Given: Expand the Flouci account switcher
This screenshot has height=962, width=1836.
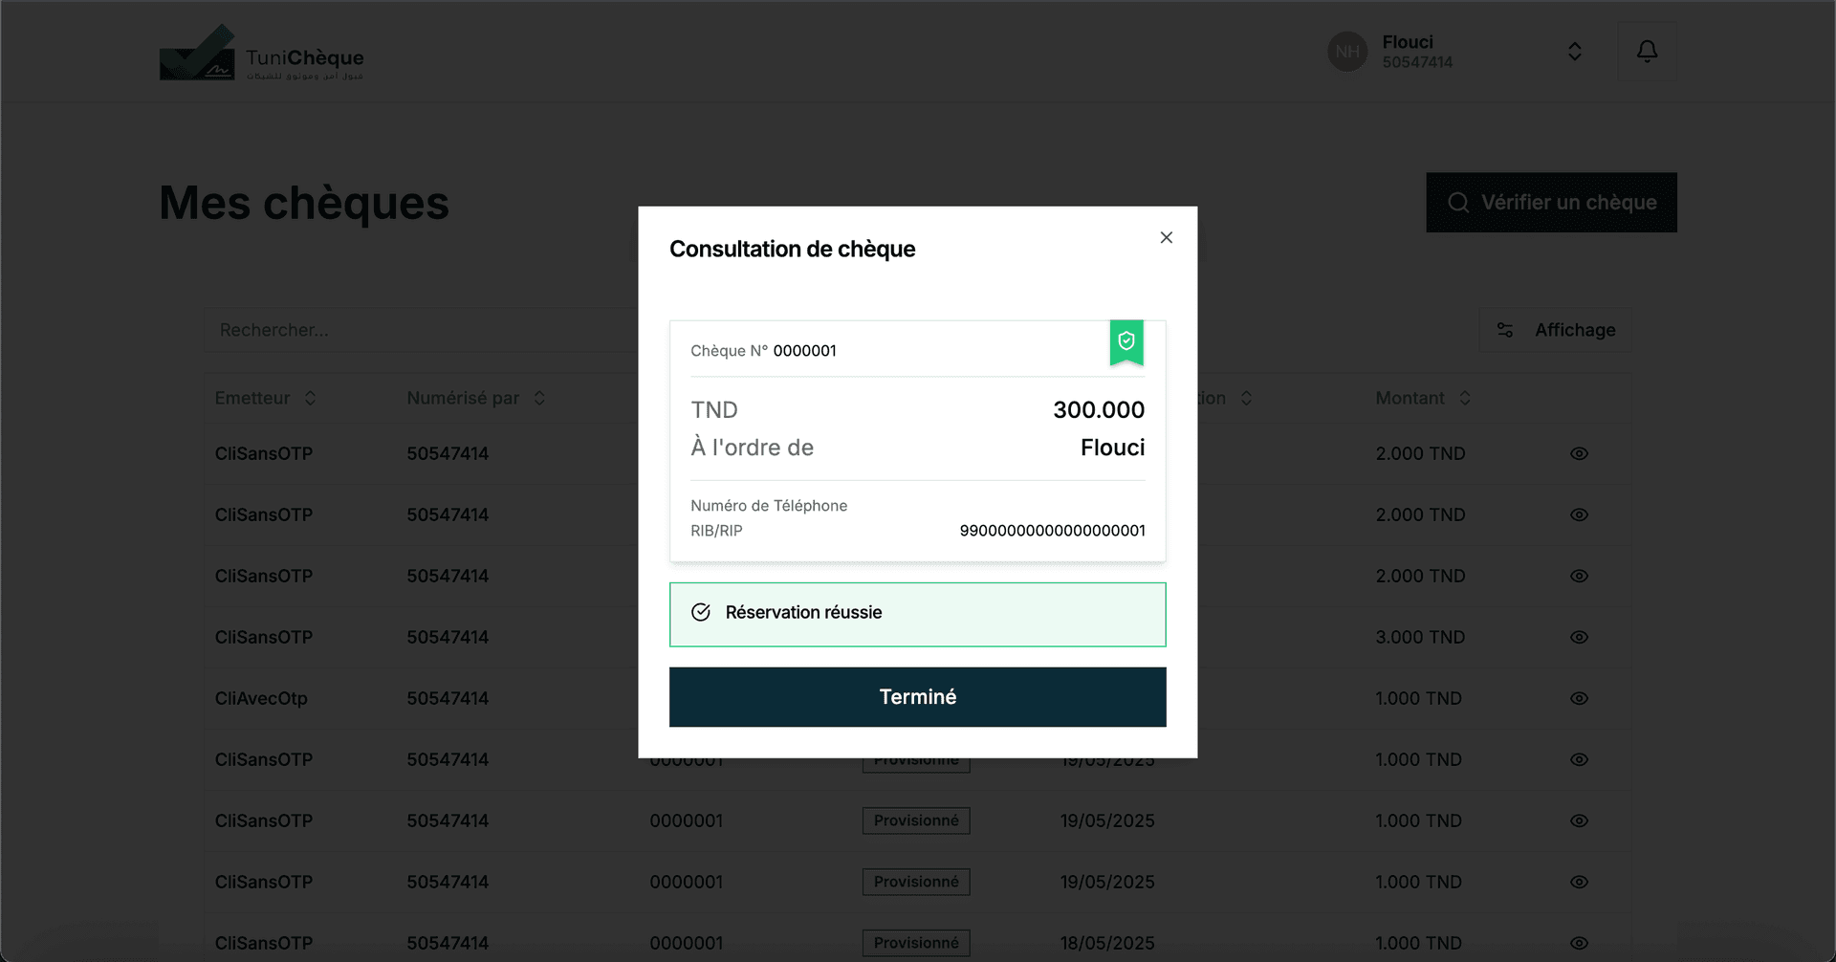Looking at the screenshot, I should point(1574,52).
